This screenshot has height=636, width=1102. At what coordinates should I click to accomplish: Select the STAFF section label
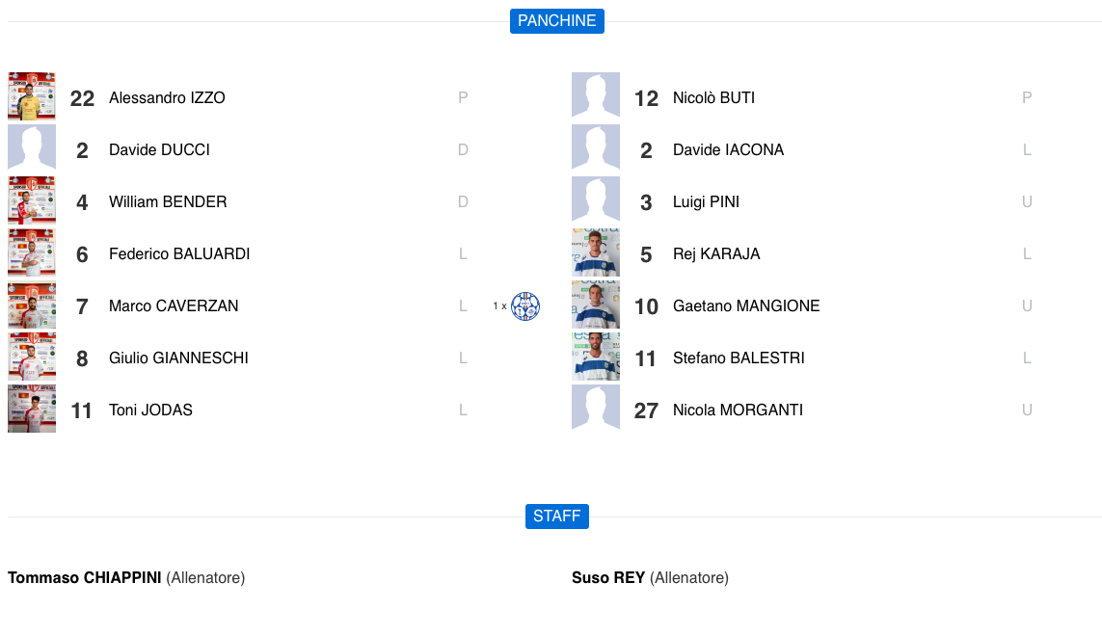tap(556, 517)
